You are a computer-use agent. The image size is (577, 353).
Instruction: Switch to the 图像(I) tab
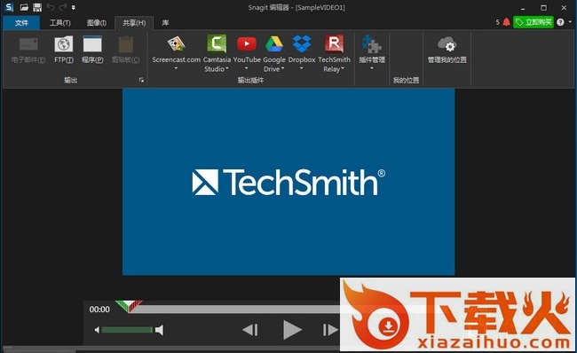click(x=97, y=23)
